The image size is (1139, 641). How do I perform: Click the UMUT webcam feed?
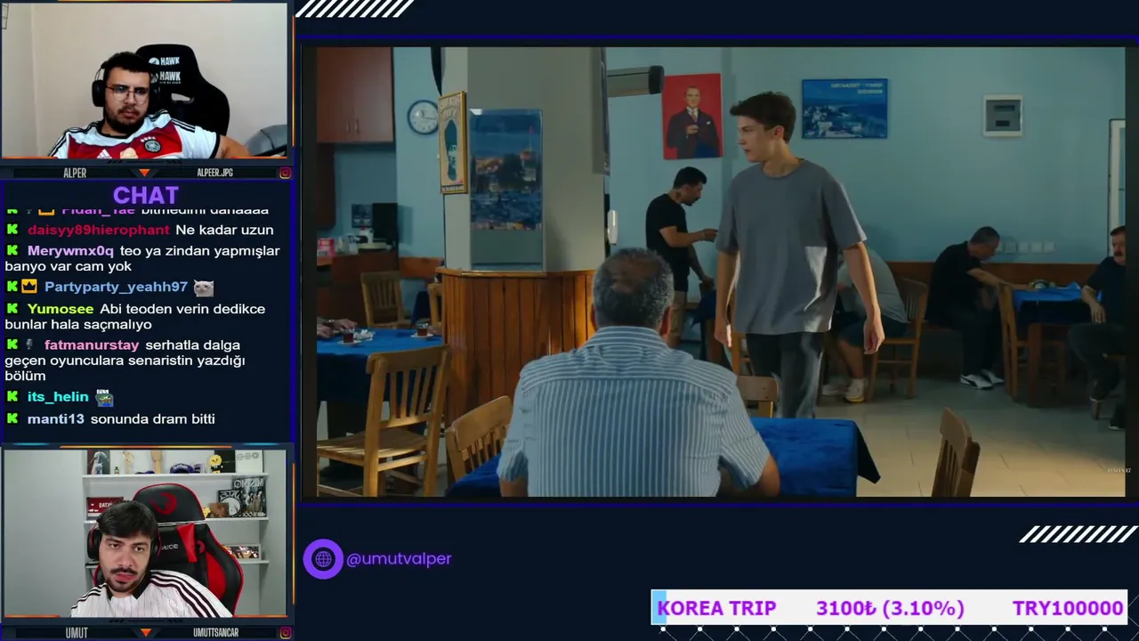click(144, 533)
